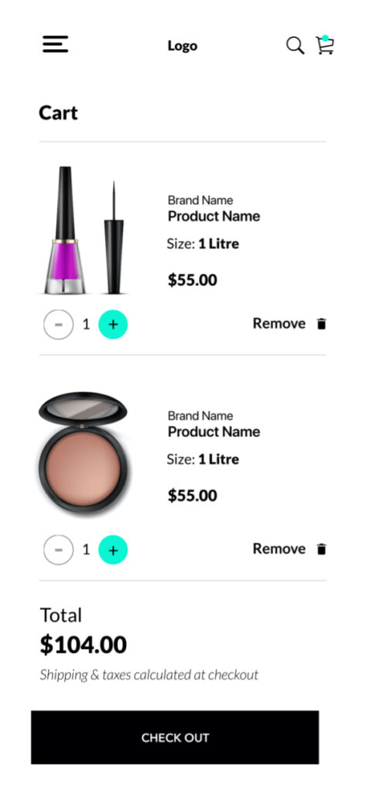Tap the search magnifier icon
The image size is (366, 792).
[x=296, y=46]
